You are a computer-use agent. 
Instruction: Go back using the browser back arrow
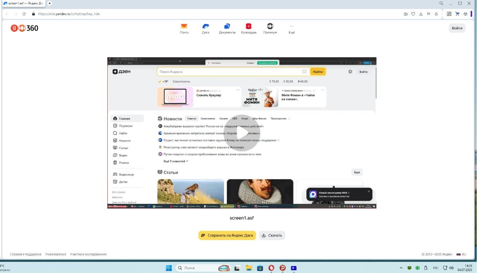[7, 14]
